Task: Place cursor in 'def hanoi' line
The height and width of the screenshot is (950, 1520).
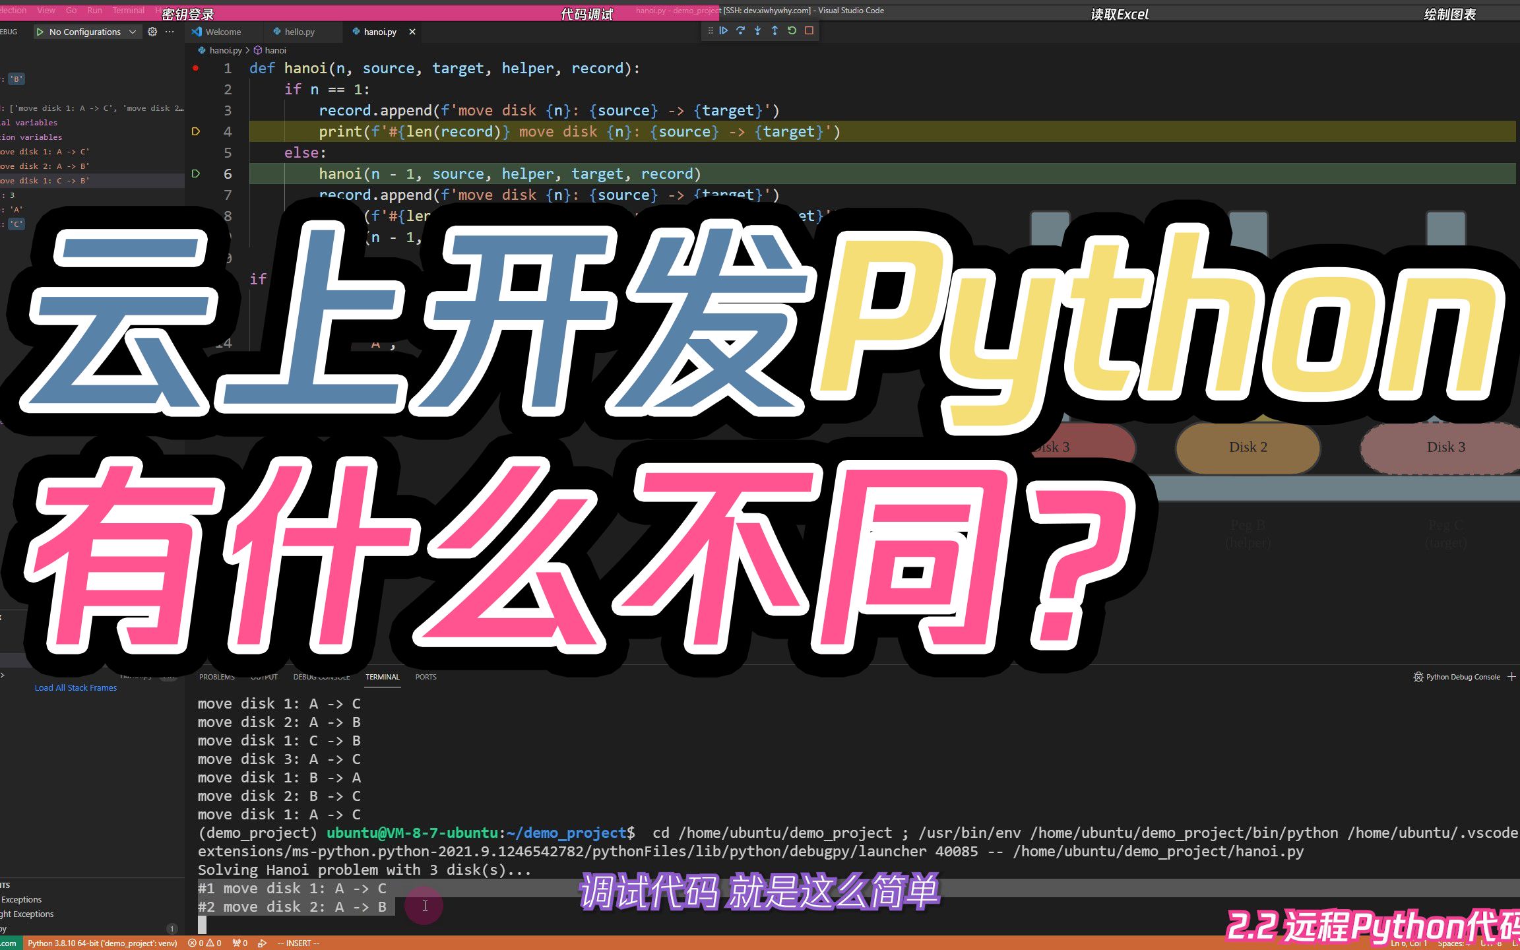Action: pos(445,68)
